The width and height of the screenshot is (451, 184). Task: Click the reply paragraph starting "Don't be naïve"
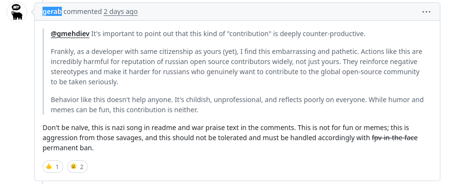(230, 138)
